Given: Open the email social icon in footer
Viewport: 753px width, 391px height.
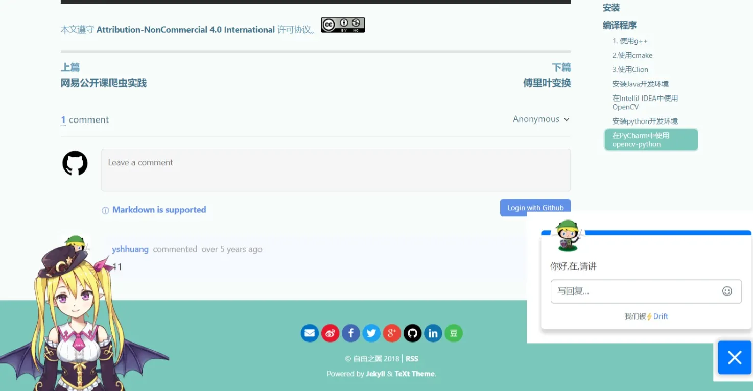Looking at the screenshot, I should (x=310, y=333).
